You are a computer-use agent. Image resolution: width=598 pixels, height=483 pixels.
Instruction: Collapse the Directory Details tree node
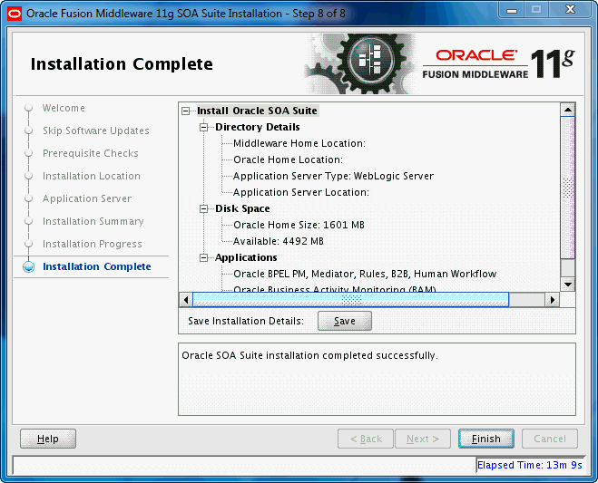pyautogui.click(x=204, y=127)
